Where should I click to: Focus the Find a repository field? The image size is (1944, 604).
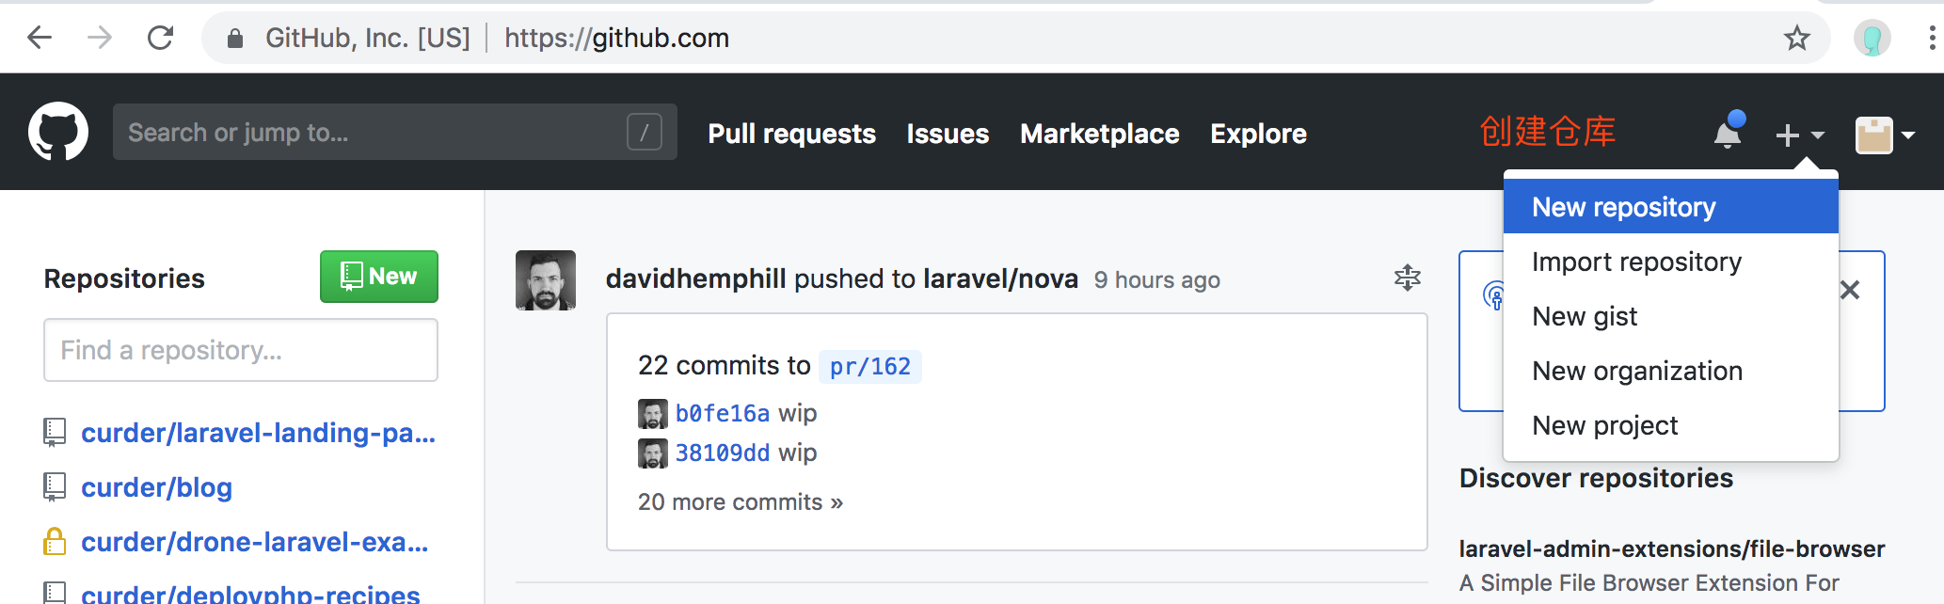pyautogui.click(x=241, y=350)
